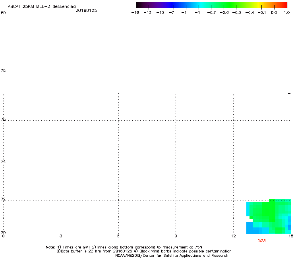Click the colorbar label -0.5

click(237, 13)
